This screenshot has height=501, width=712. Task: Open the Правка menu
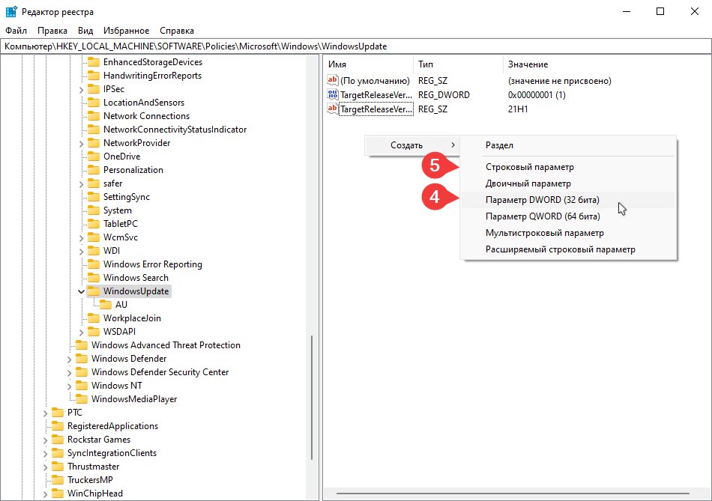[x=52, y=31]
